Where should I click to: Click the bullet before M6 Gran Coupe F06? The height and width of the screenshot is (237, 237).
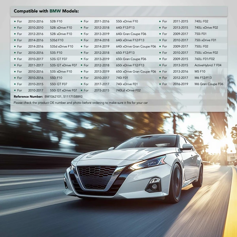pyautogui.click(x=160, y=84)
